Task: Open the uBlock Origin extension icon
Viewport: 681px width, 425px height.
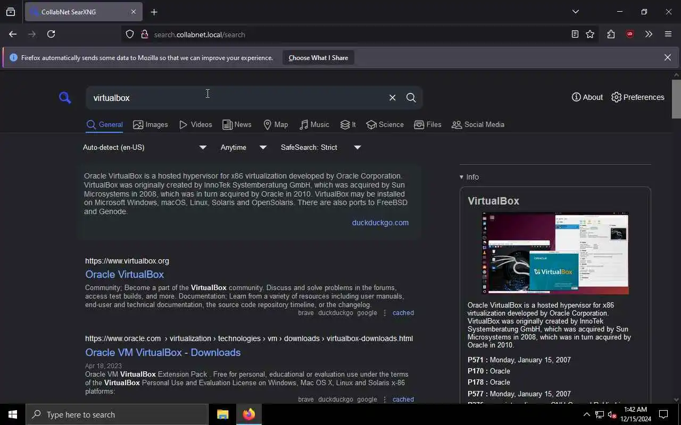Action: click(630, 34)
